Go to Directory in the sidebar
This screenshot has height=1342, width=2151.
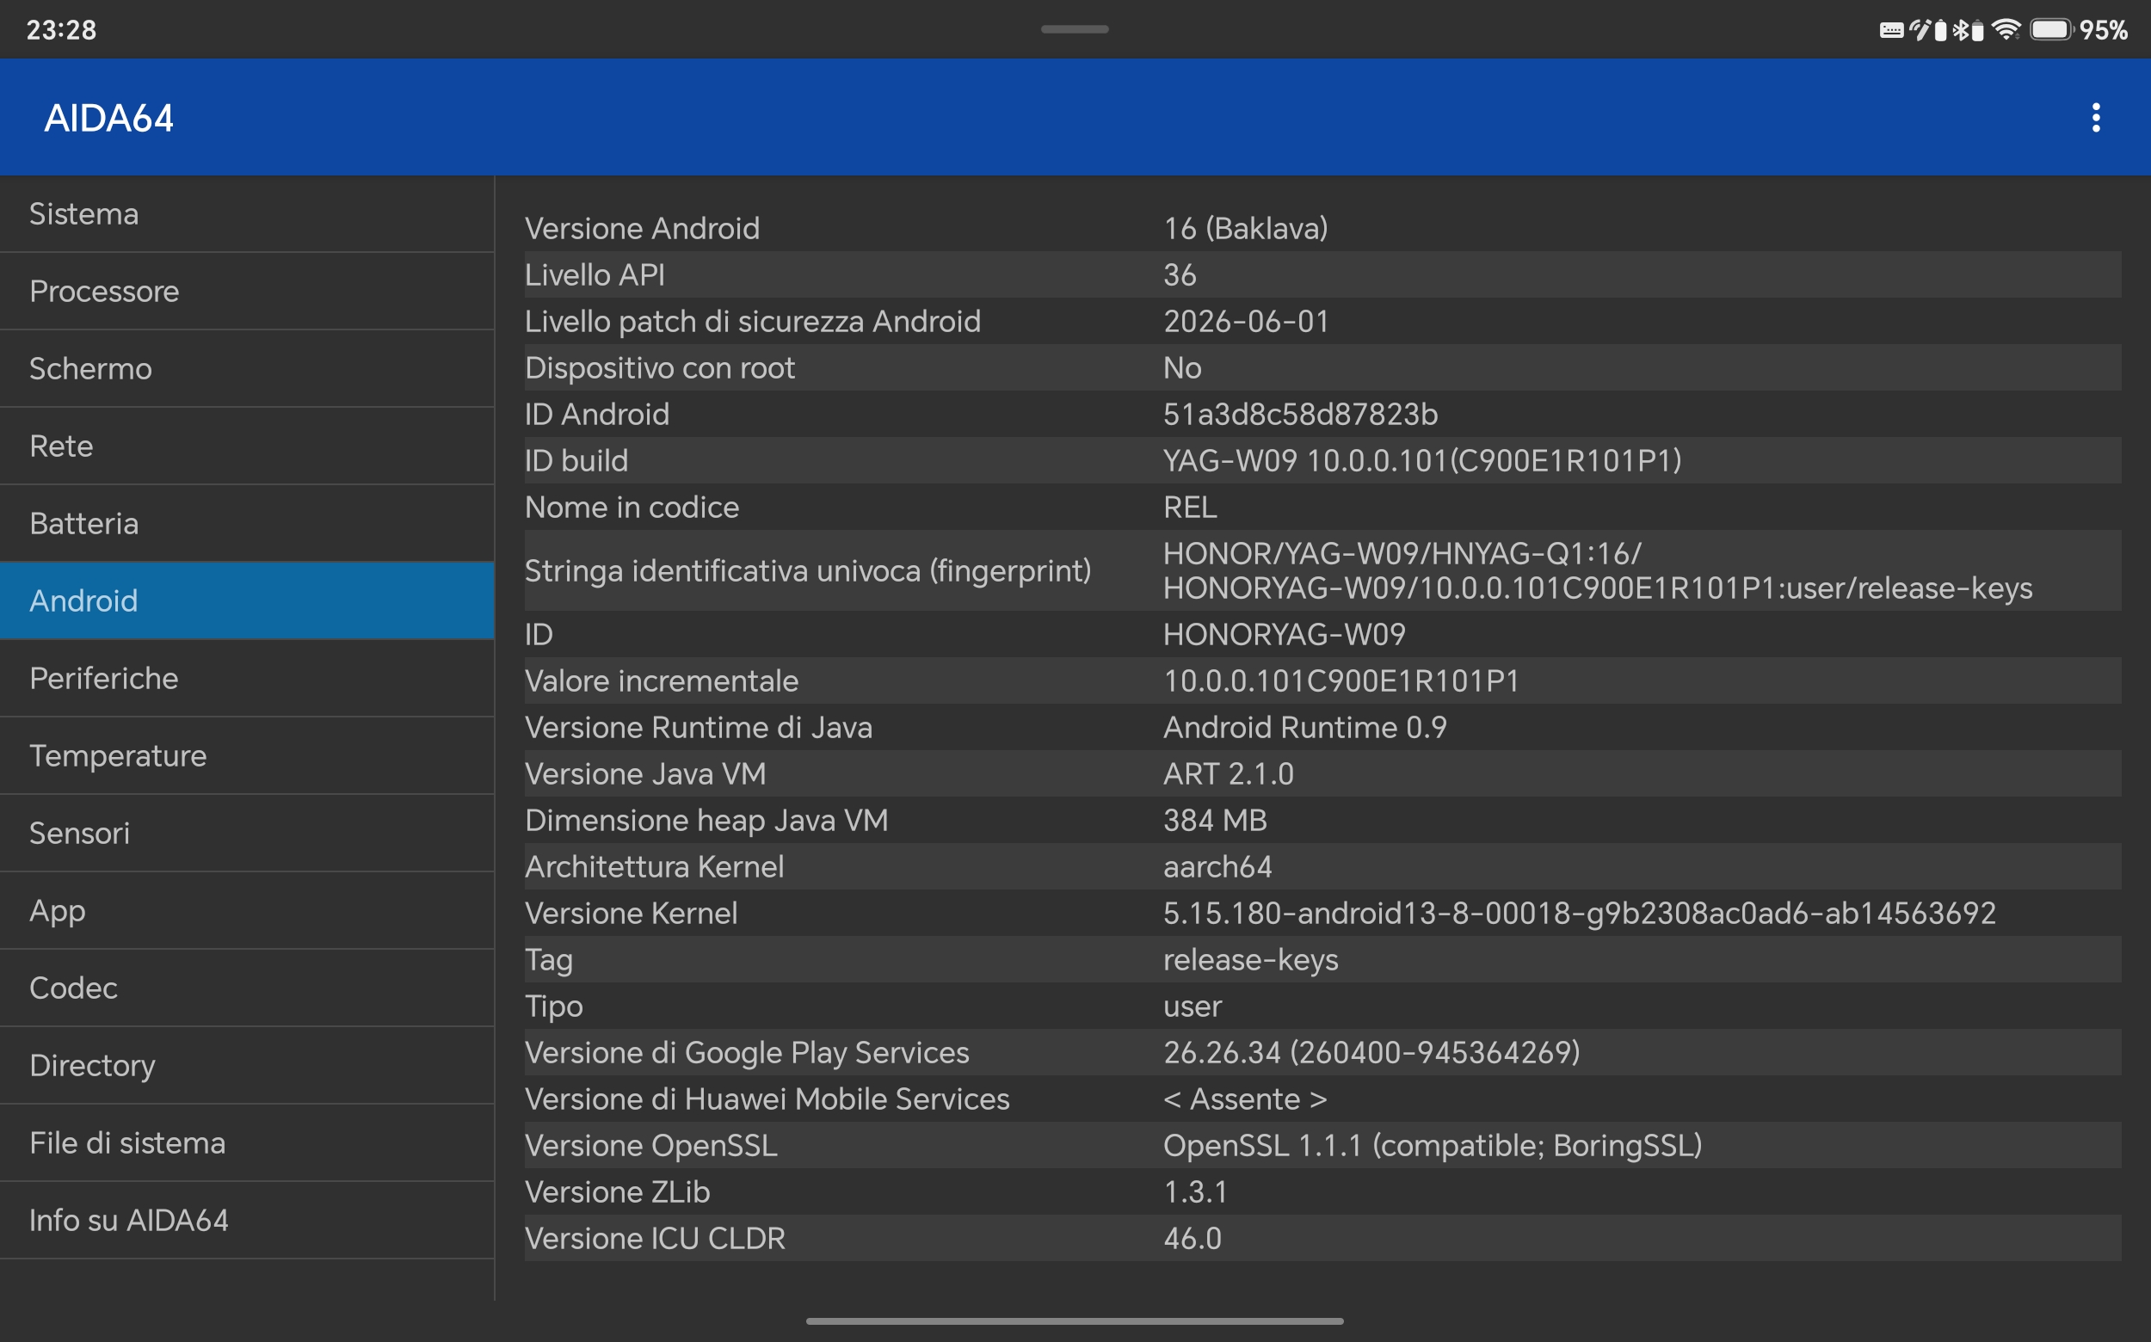click(x=247, y=1065)
